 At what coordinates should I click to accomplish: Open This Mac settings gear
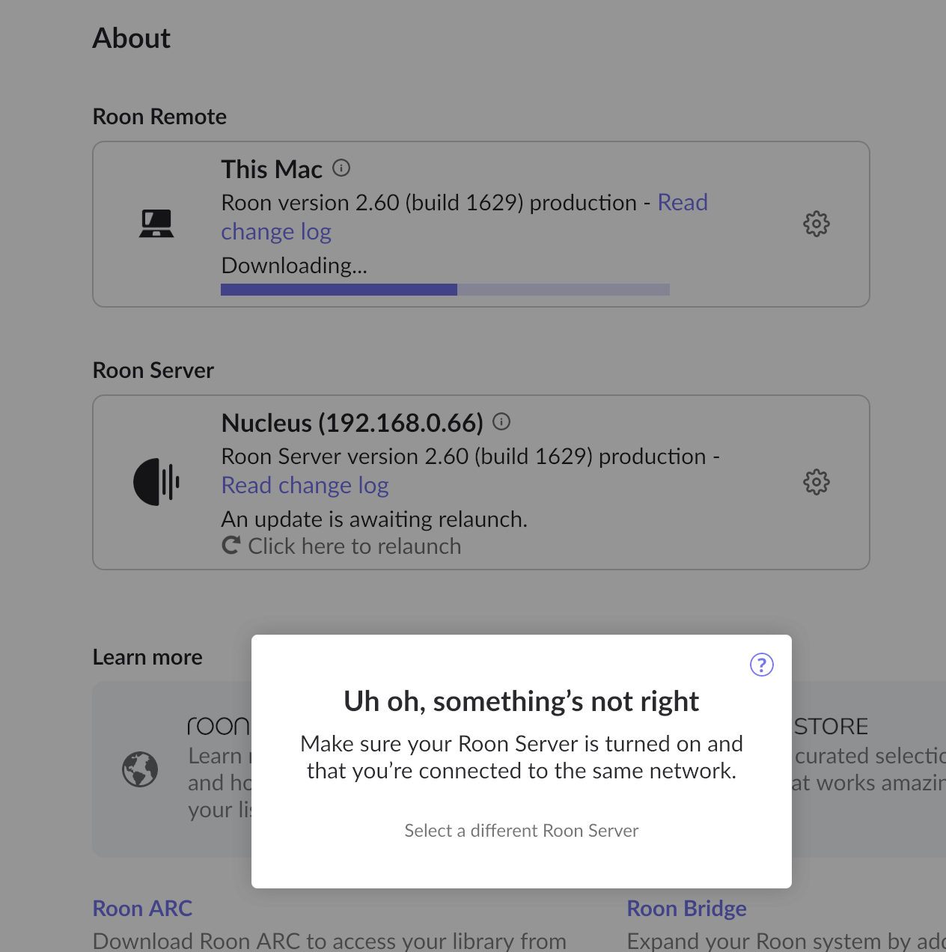click(x=816, y=224)
